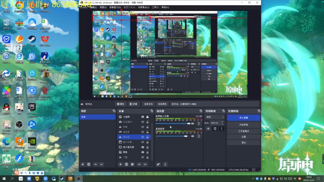Open the 桌面音频 three-dot options menu
The width and height of the screenshot is (324, 182).
click(199, 136)
